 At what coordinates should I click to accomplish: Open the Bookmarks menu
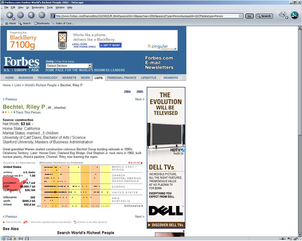tap(38, 7)
